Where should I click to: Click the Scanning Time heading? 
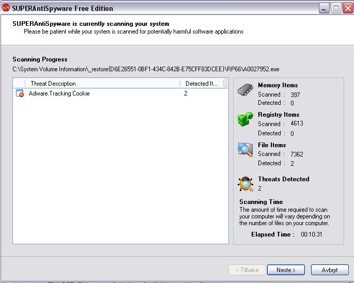click(x=261, y=202)
